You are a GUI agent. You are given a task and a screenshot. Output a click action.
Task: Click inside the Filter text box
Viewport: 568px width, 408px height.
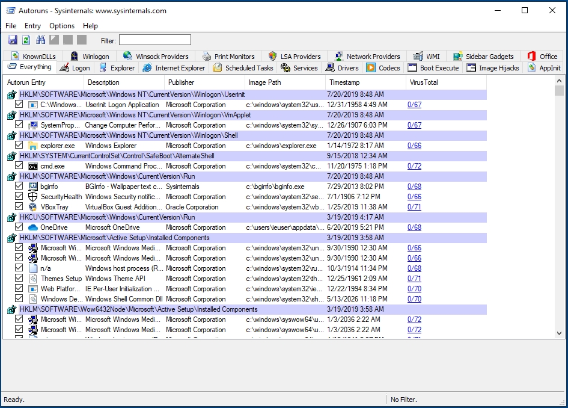(154, 40)
